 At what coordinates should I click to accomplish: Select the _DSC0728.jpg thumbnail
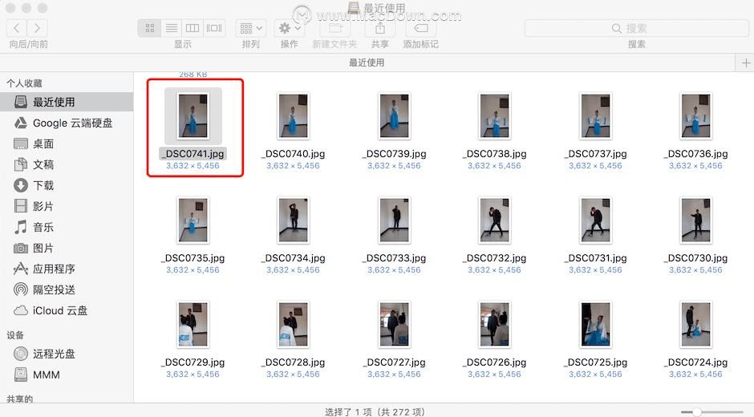[294, 325]
